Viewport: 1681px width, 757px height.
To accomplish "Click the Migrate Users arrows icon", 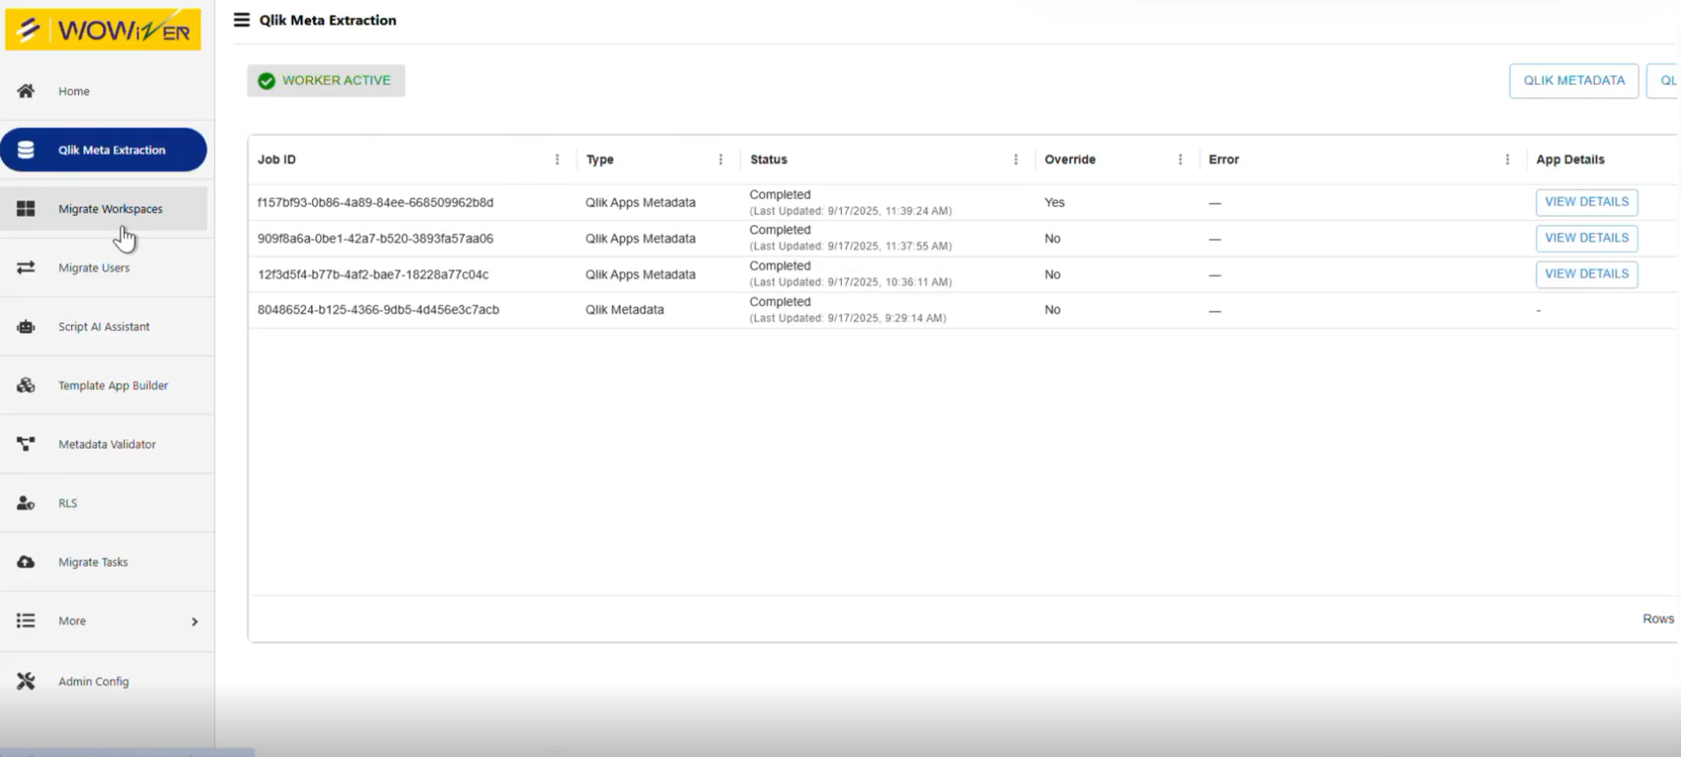I will pos(26,267).
